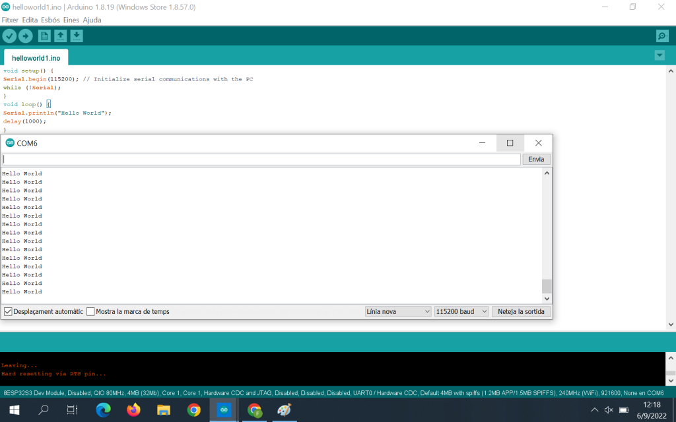676x422 pixels.
Task: Click the serial message input field
Action: [261, 160]
